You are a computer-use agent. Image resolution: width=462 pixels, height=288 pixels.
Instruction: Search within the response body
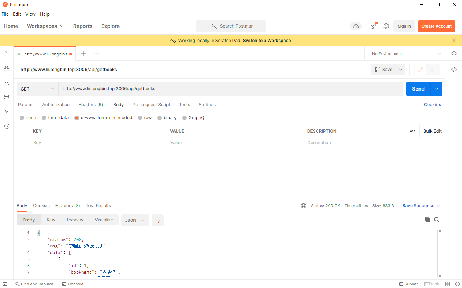(x=437, y=220)
